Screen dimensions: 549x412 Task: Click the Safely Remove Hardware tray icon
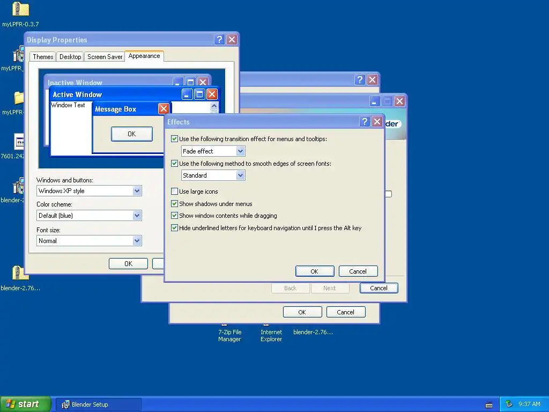(x=509, y=404)
